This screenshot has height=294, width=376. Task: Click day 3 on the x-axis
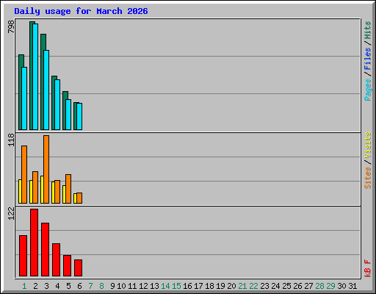click(46, 286)
